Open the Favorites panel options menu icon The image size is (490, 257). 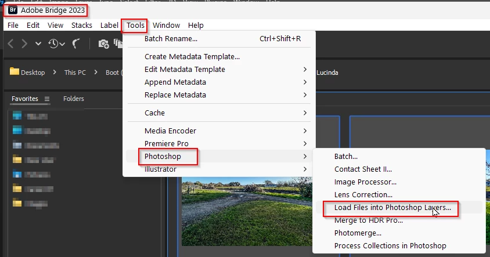(x=47, y=99)
